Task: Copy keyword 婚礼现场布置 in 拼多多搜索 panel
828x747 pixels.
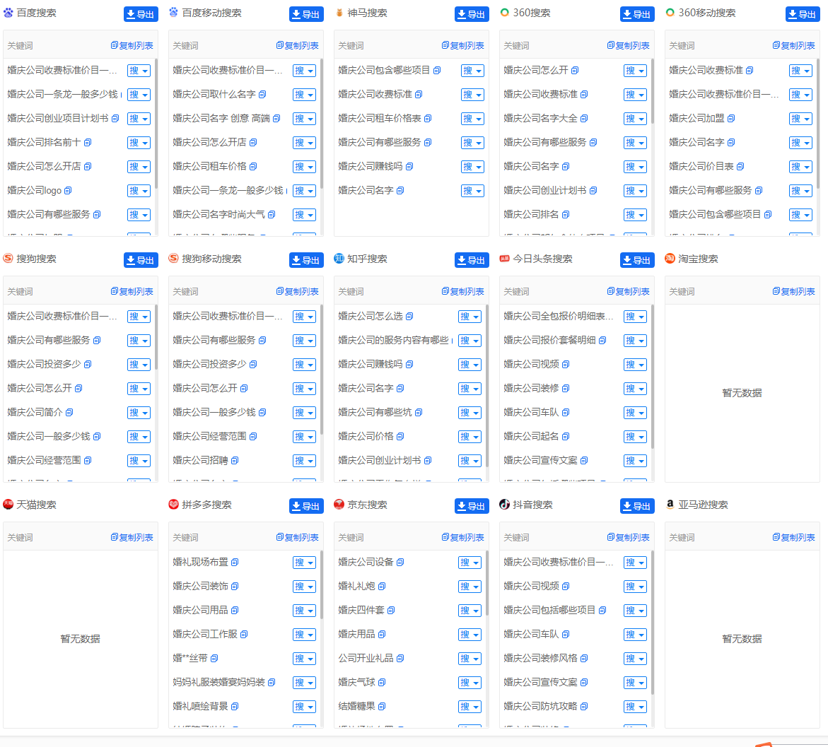Action: [235, 563]
